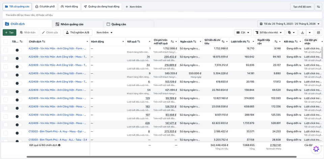Click the budget value 550.000 đ

pyautogui.click(x=195, y=73)
